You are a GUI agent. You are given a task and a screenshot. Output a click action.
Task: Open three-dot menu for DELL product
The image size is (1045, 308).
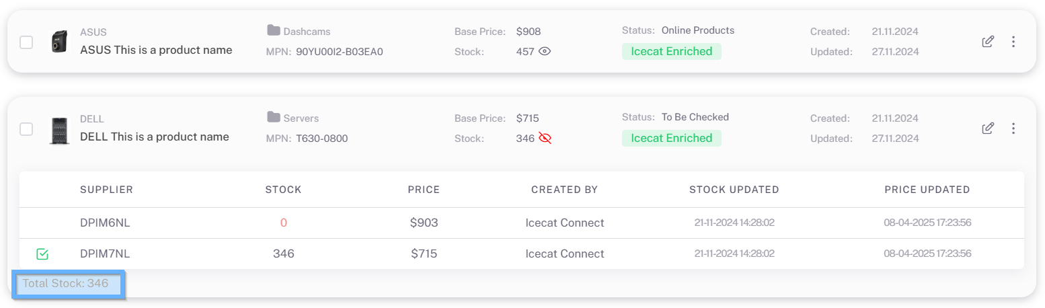pos(1013,128)
